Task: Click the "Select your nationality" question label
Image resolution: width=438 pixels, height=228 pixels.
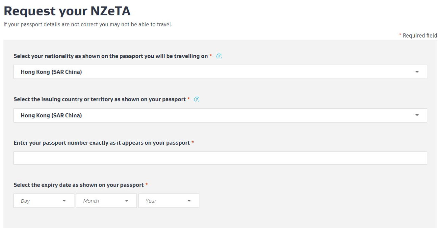Action: click(110, 56)
